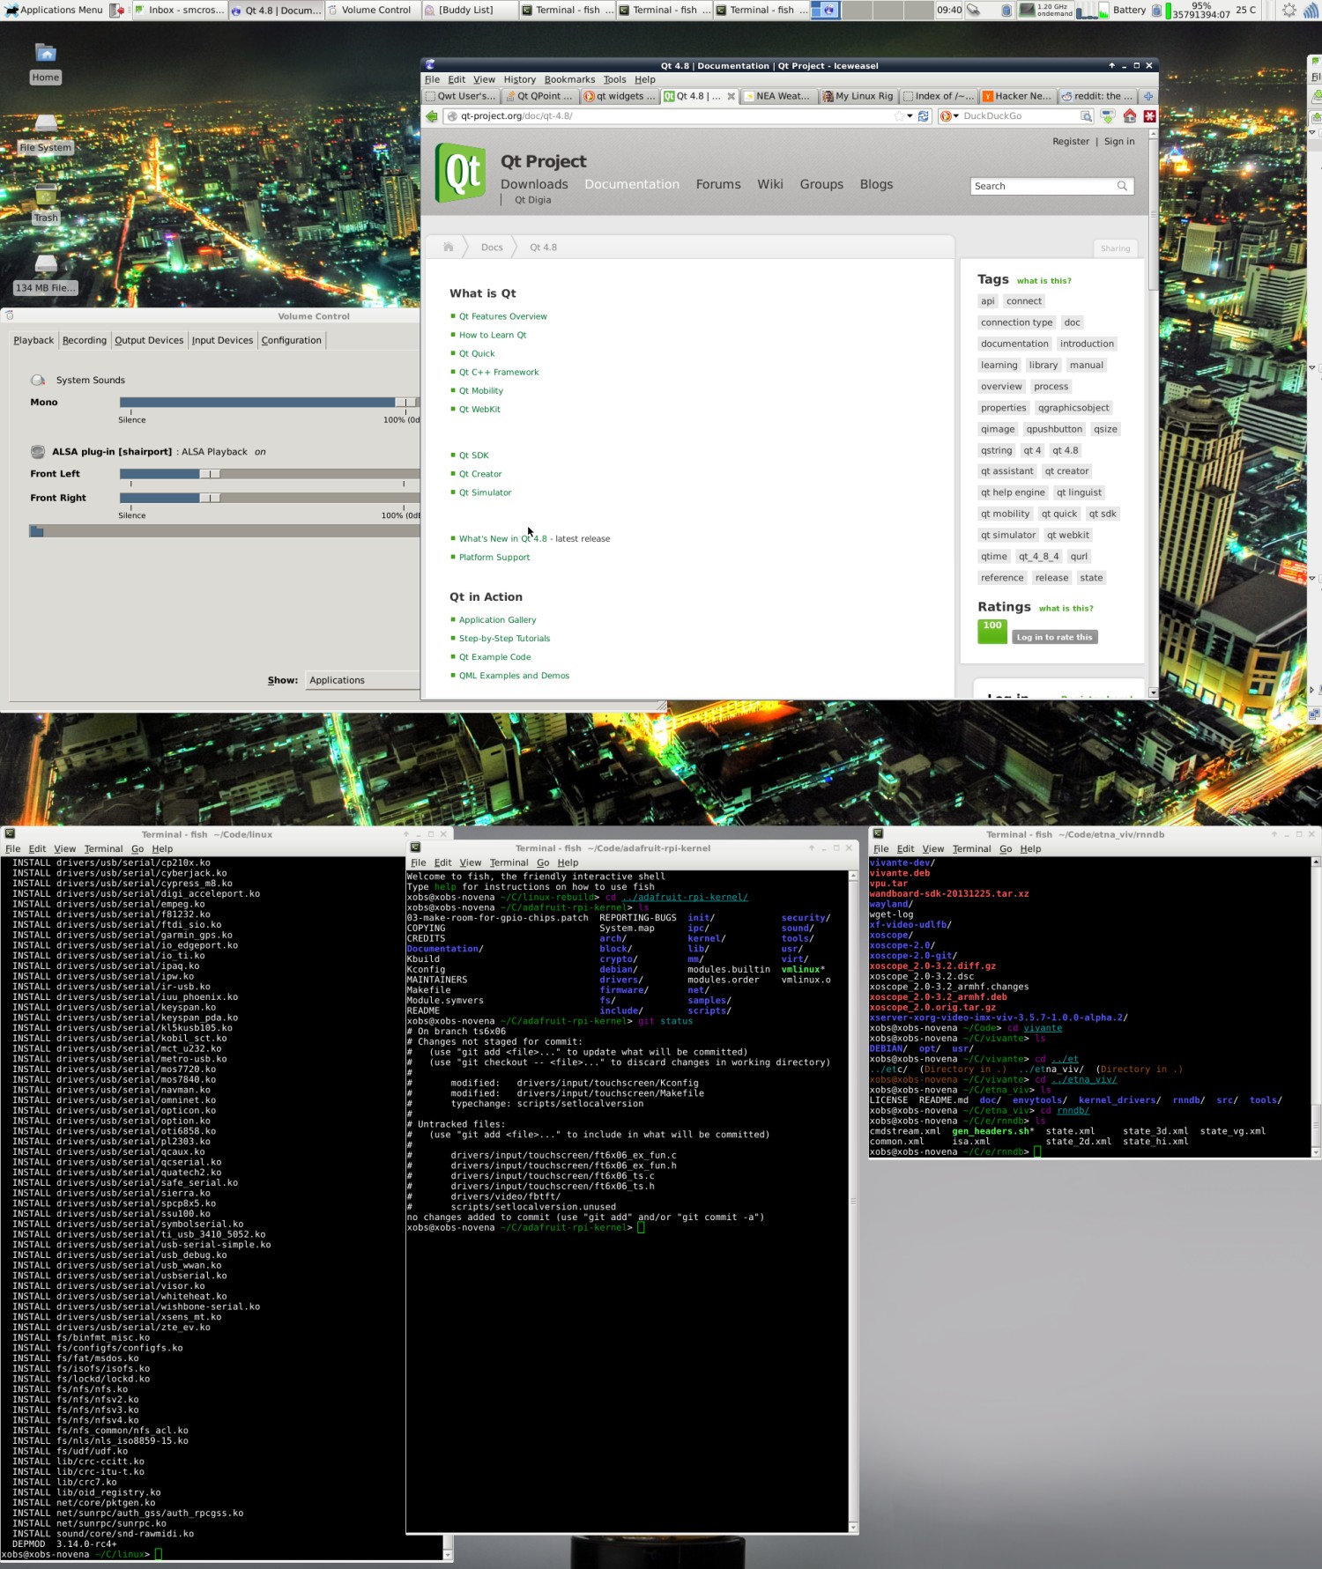Screen dimensions: 1322x1569
Task: Open the URL bar history dropdown arrow
Action: coord(910,116)
